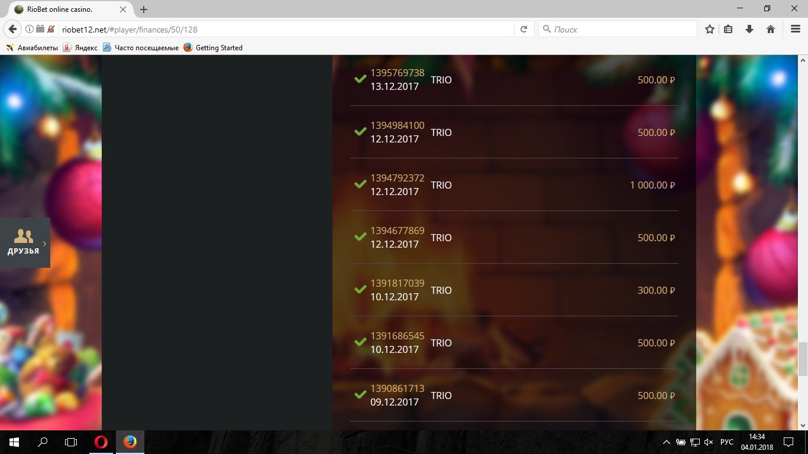
Task: Open Часто посещаемые bookmarks folder
Action: [x=141, y=47]
